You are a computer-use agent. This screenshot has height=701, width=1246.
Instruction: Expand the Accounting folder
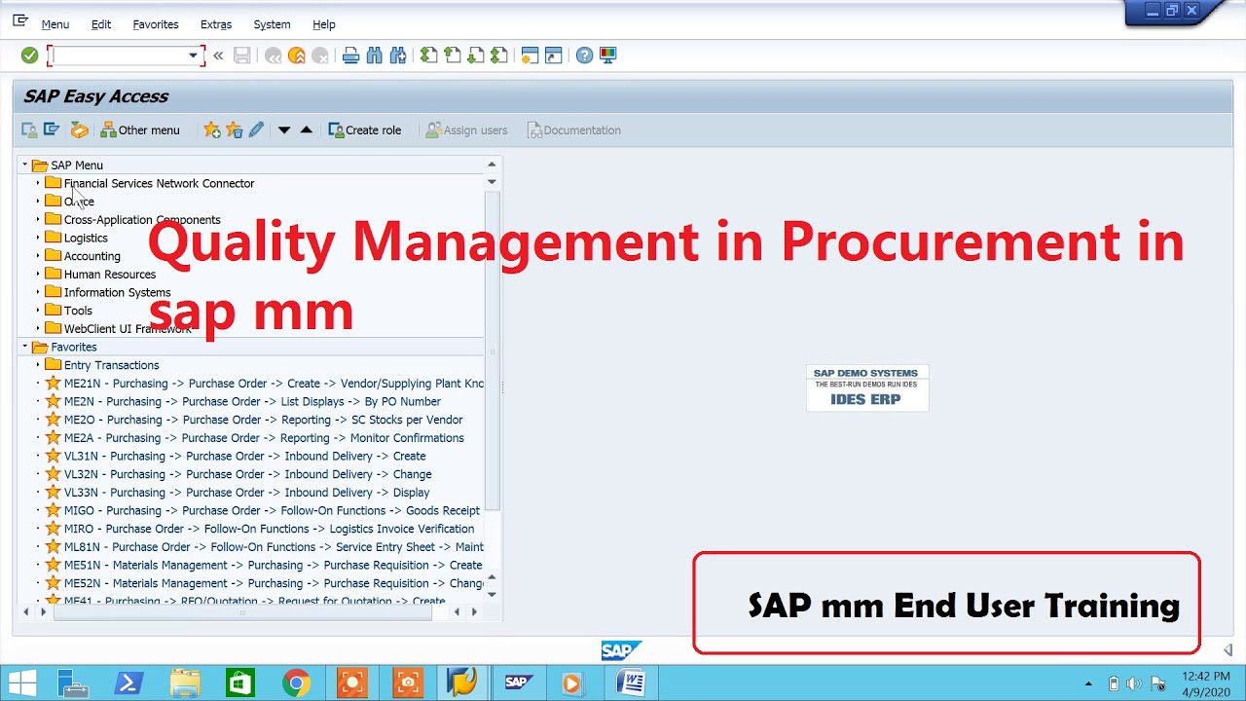click(38, 256)
